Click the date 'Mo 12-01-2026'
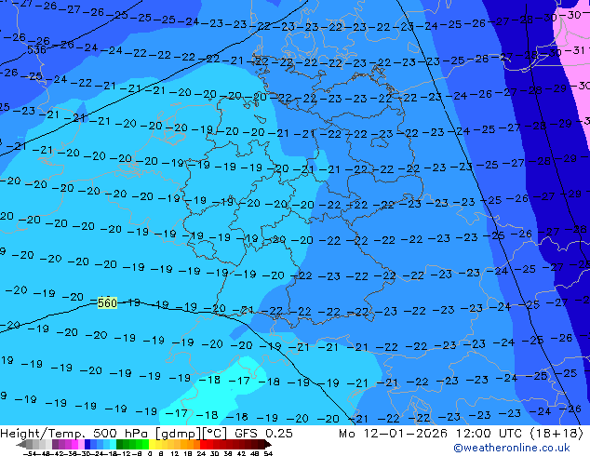 [x=393, y=434]
